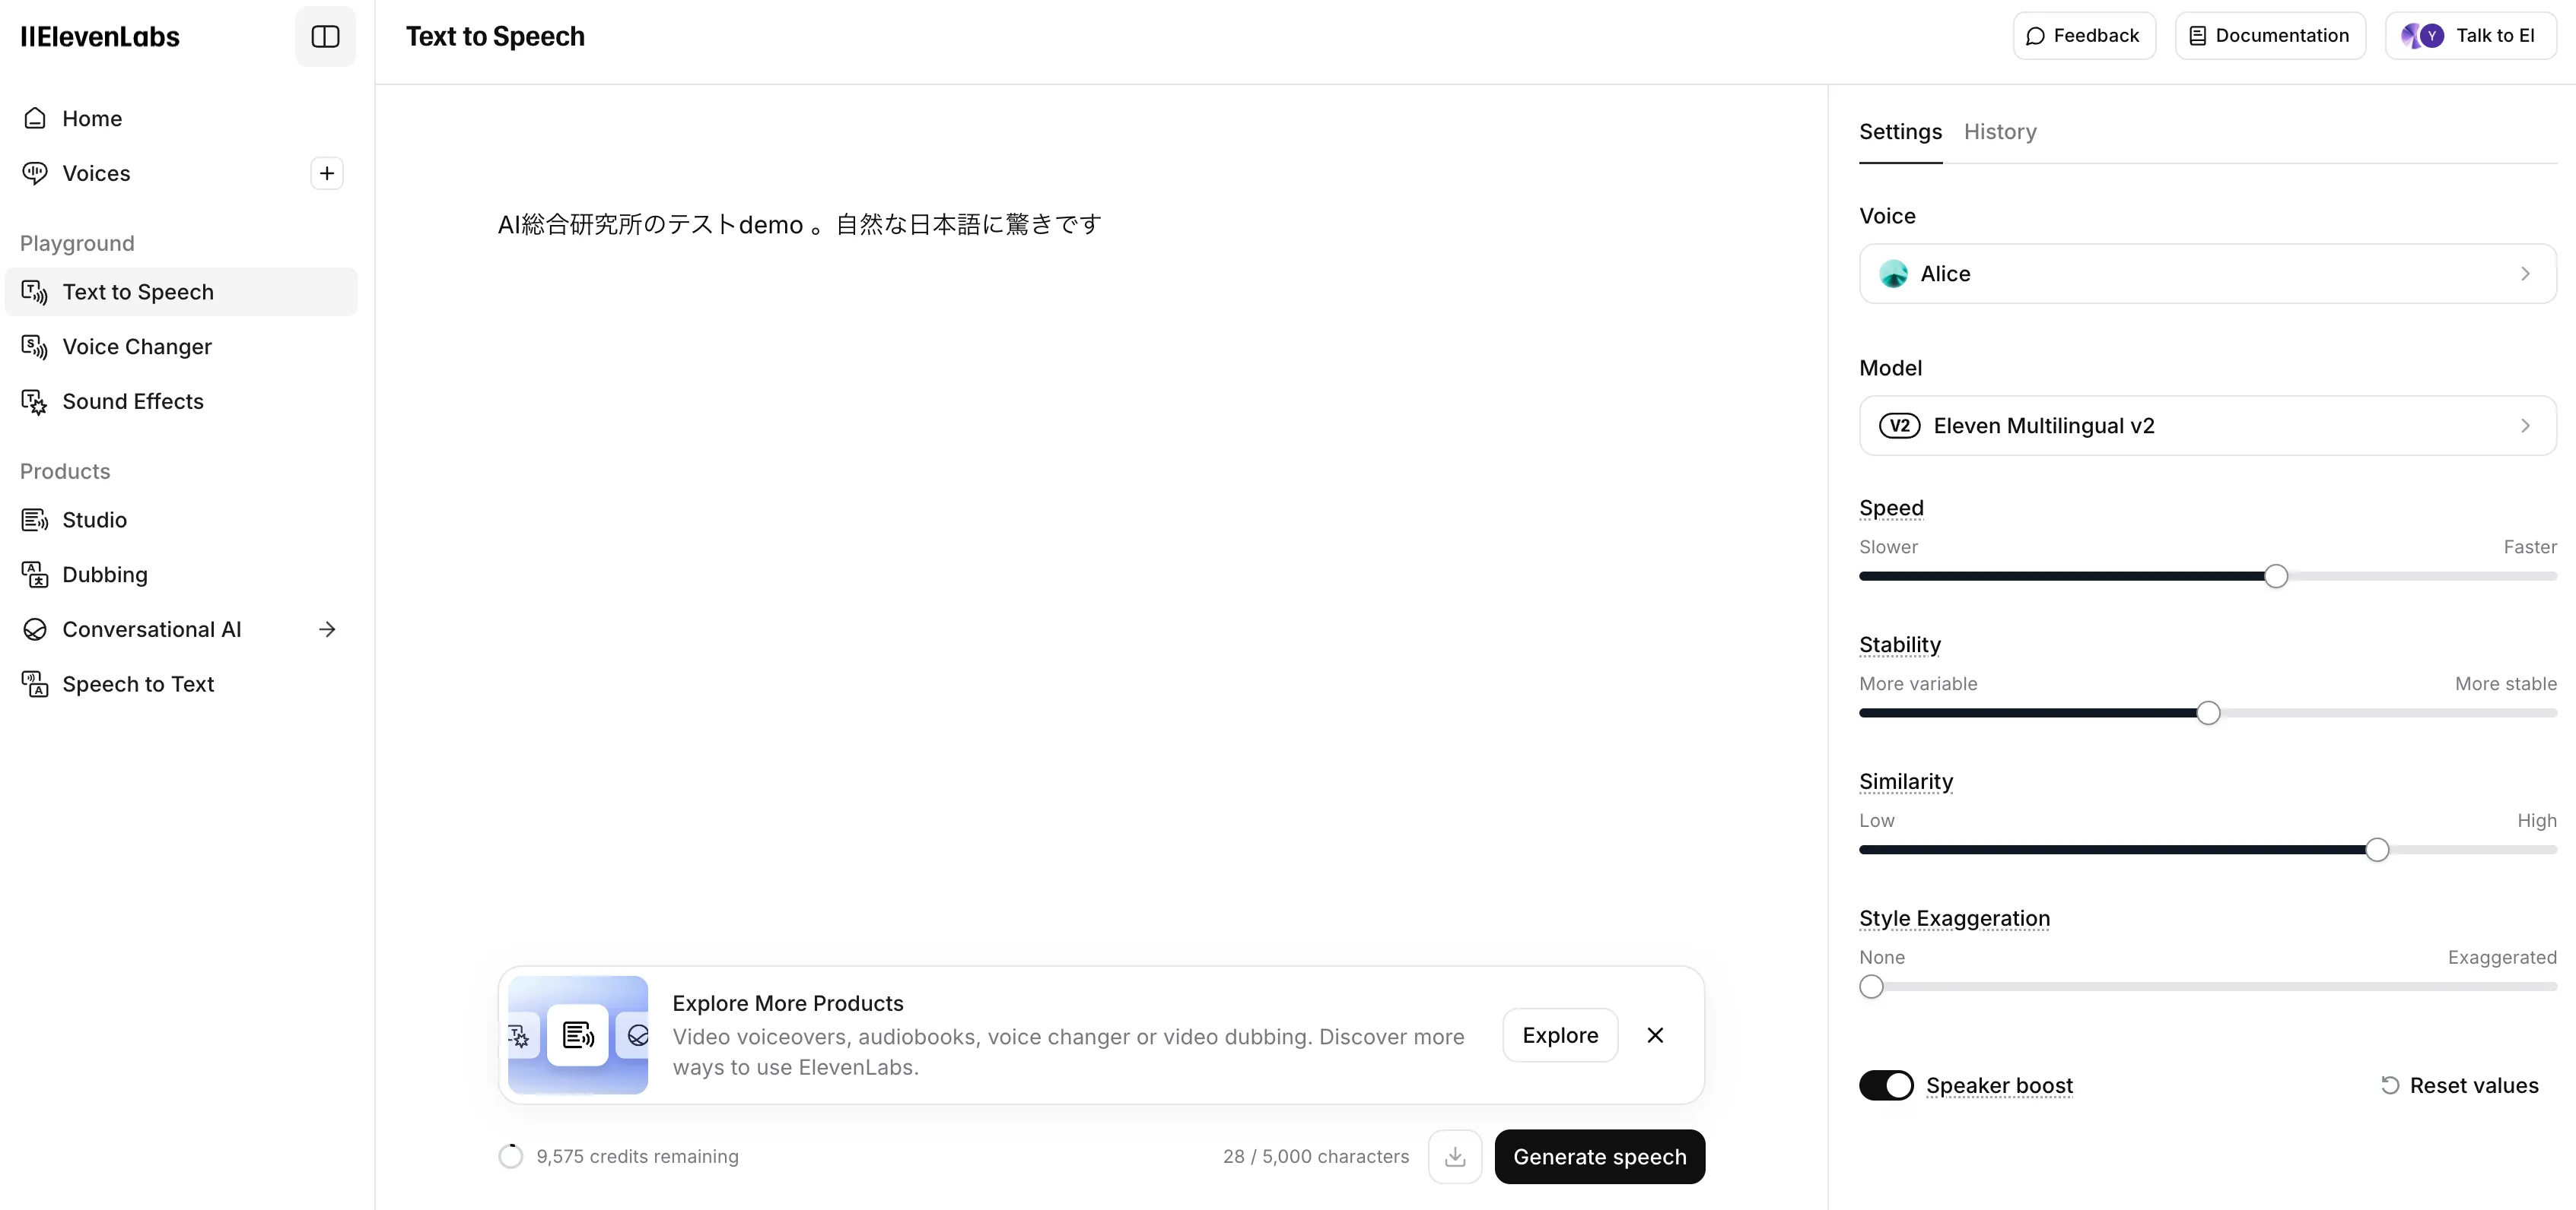Switch to the History tab

pyautogui.click(x=2000, y=132)
